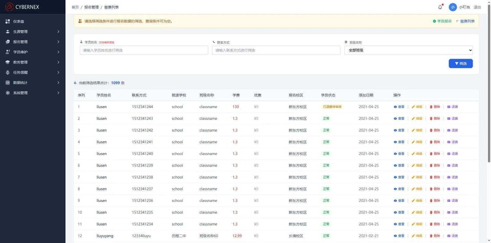Delete the liuyuyang row
This screenshot has height=243, width=491.
click(x=435, y=236)
